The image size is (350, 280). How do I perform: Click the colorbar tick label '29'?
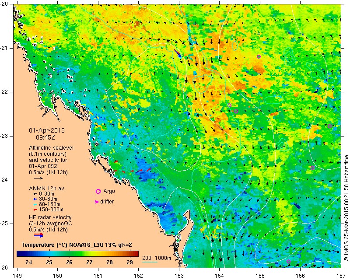129,262
